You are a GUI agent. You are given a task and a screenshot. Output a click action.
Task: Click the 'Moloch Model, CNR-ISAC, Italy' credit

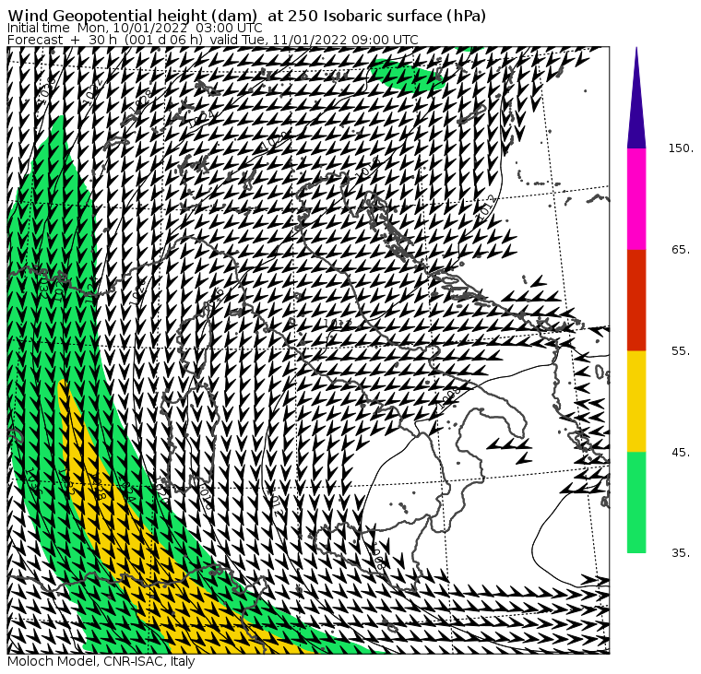coord(101,661)
